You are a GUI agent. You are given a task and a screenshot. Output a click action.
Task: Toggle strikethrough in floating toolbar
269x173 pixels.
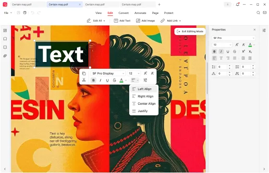click(x=114, y=80)
